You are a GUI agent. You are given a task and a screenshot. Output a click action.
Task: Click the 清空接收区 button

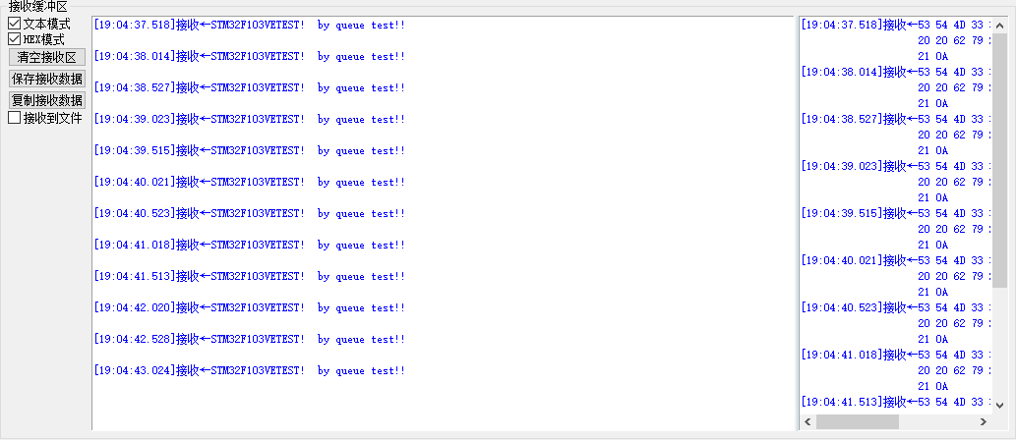point(46,58)
